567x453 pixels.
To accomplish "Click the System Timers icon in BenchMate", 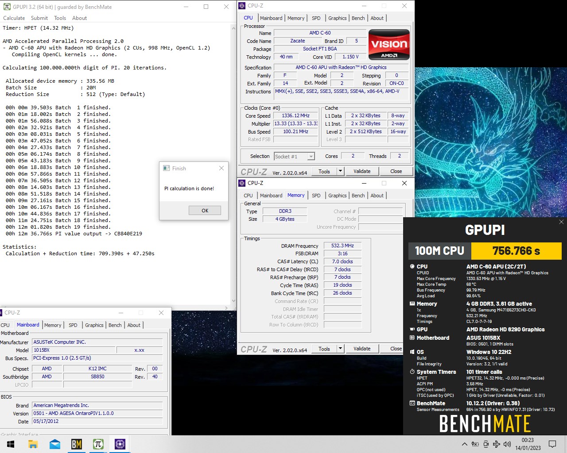I will (412, 372).
